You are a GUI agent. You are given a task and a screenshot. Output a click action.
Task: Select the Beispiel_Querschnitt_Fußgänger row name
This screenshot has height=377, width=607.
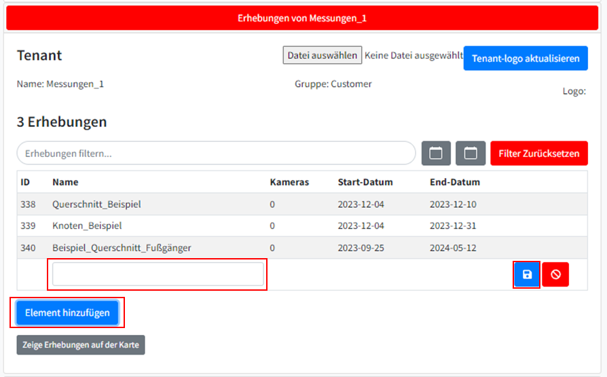[122, 247]
